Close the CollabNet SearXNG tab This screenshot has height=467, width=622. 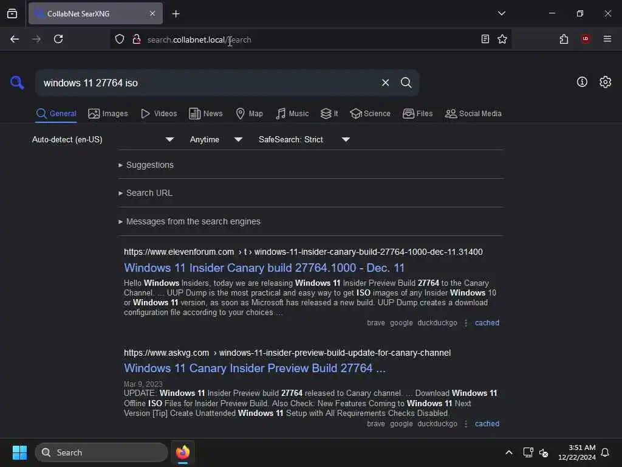[x=152, y=13]
